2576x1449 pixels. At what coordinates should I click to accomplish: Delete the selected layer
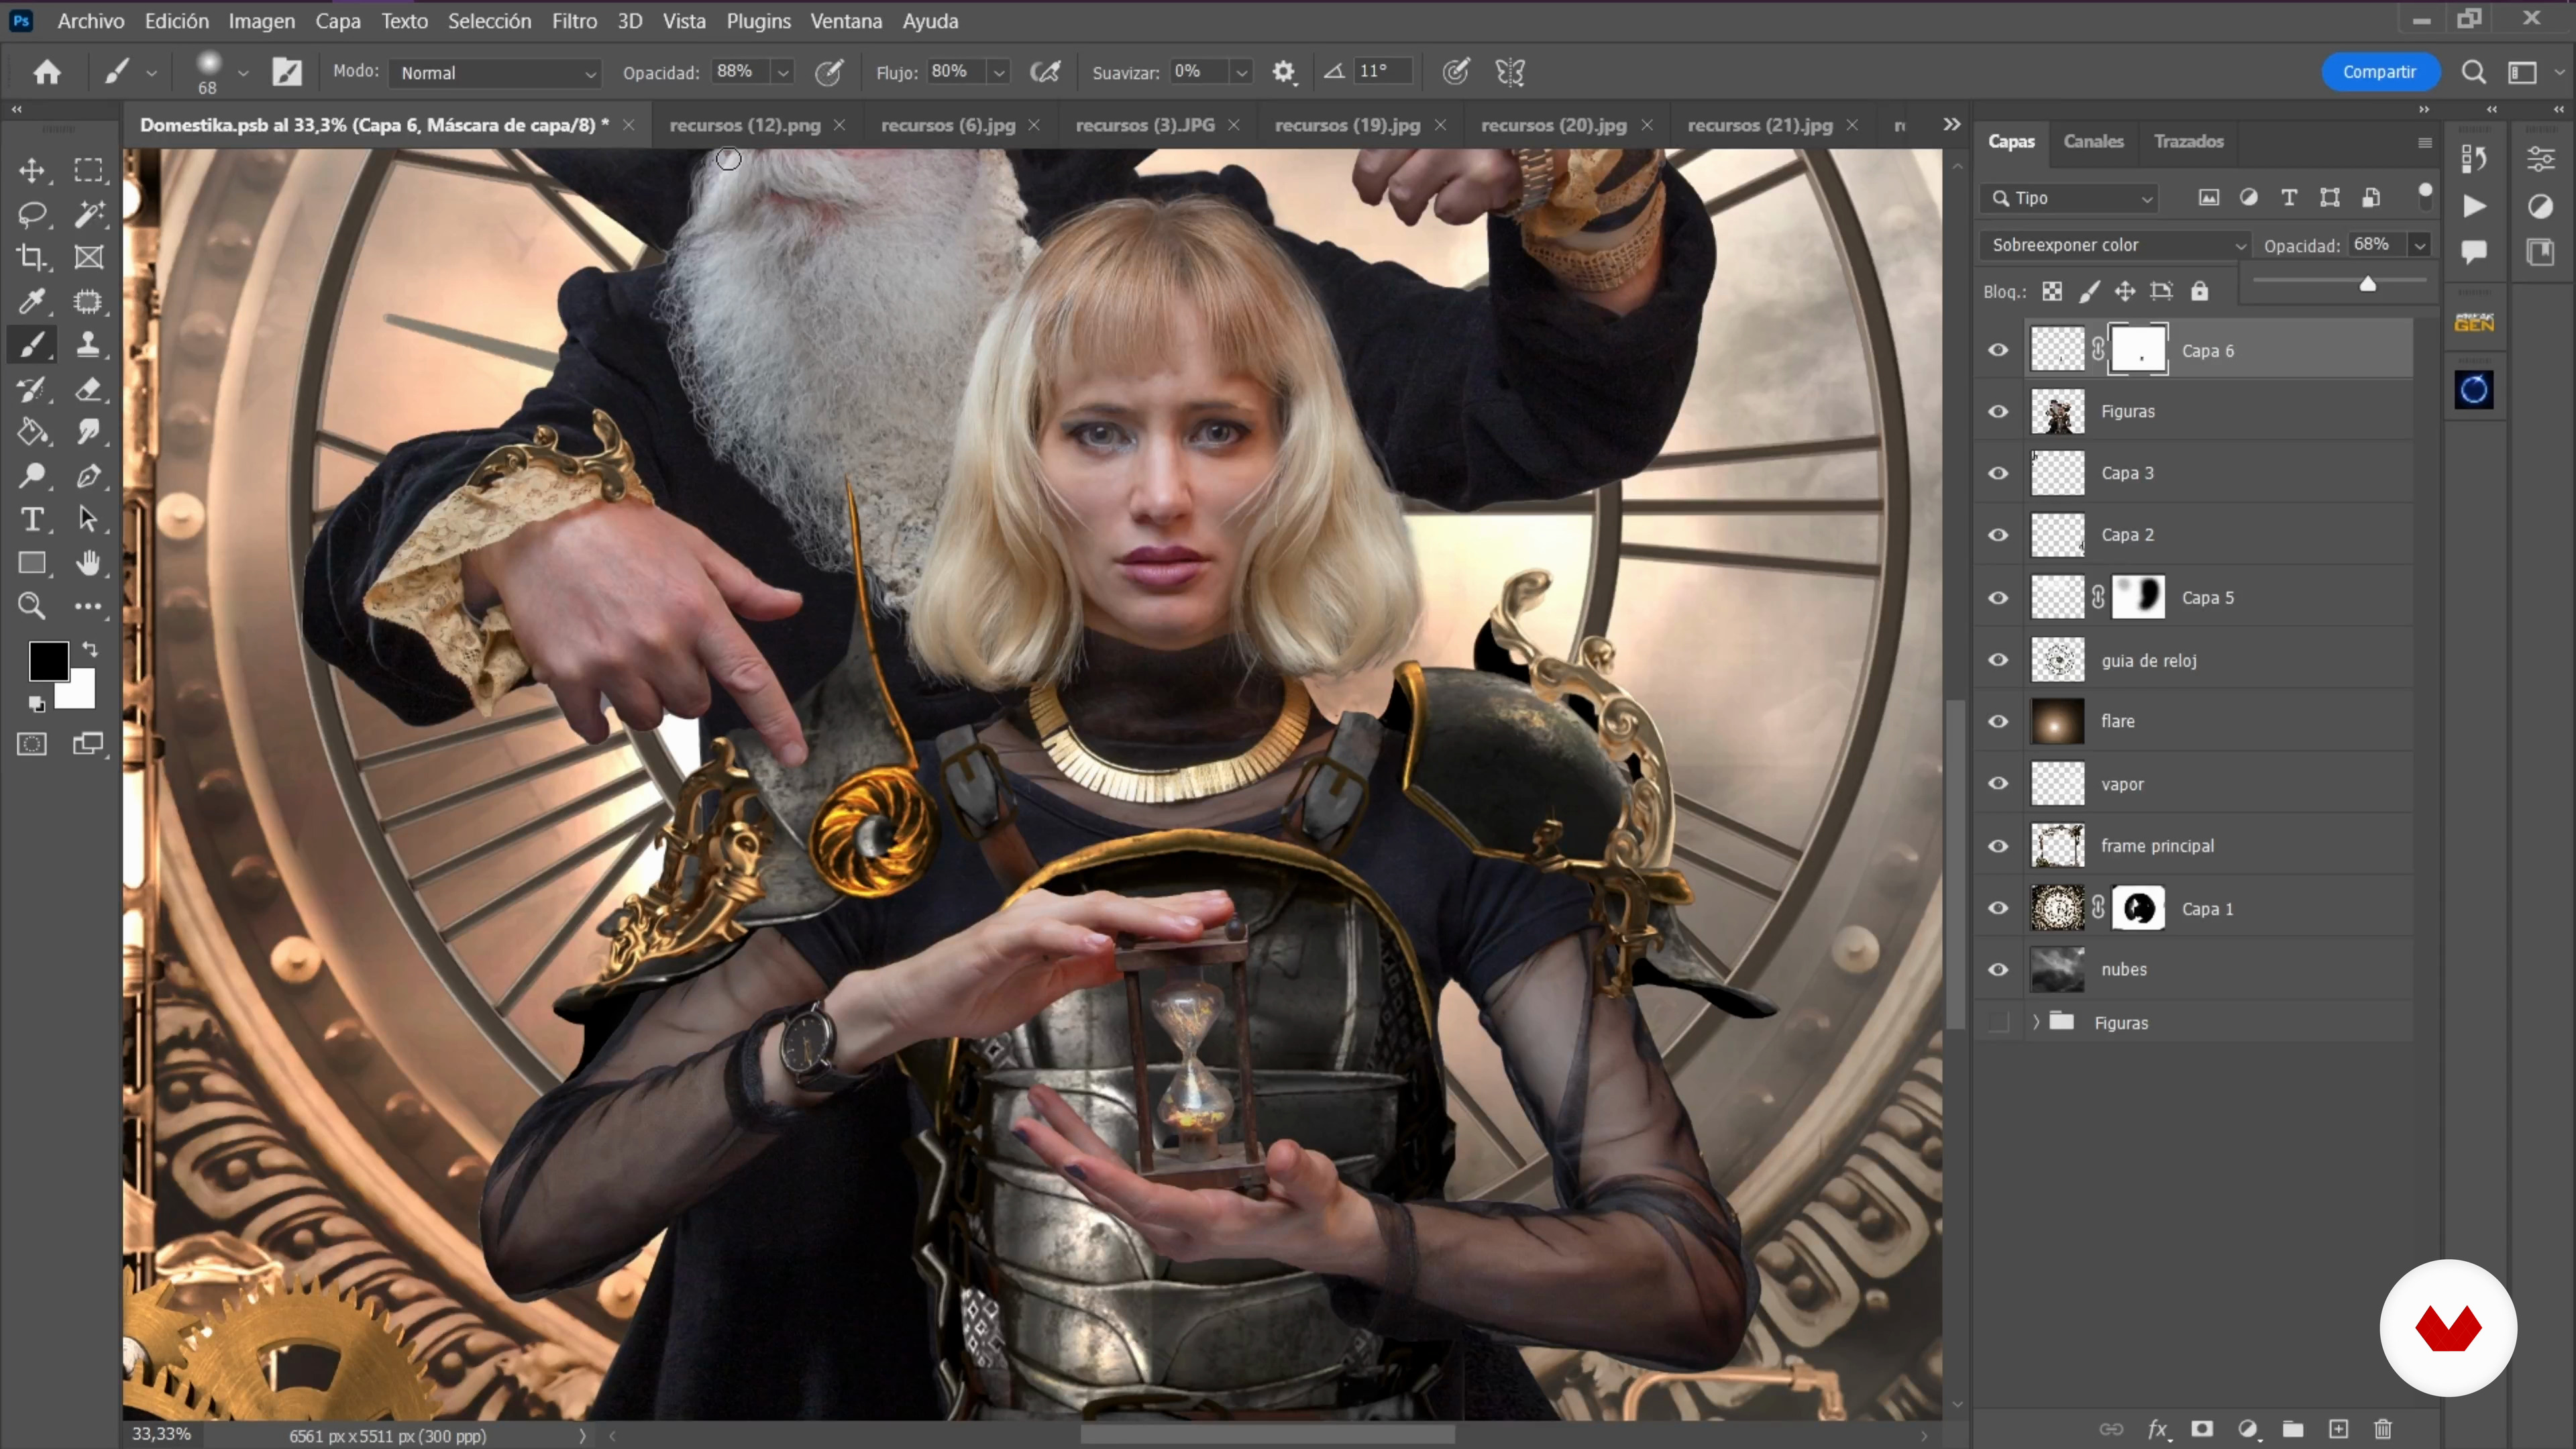pos(2383,1429)
